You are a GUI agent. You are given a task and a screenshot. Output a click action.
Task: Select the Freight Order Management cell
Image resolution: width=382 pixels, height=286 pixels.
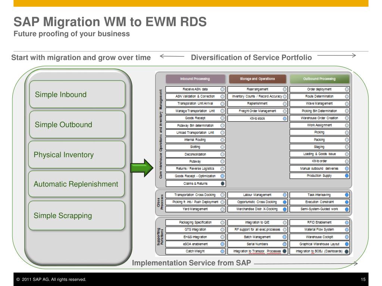click(257, 111)
